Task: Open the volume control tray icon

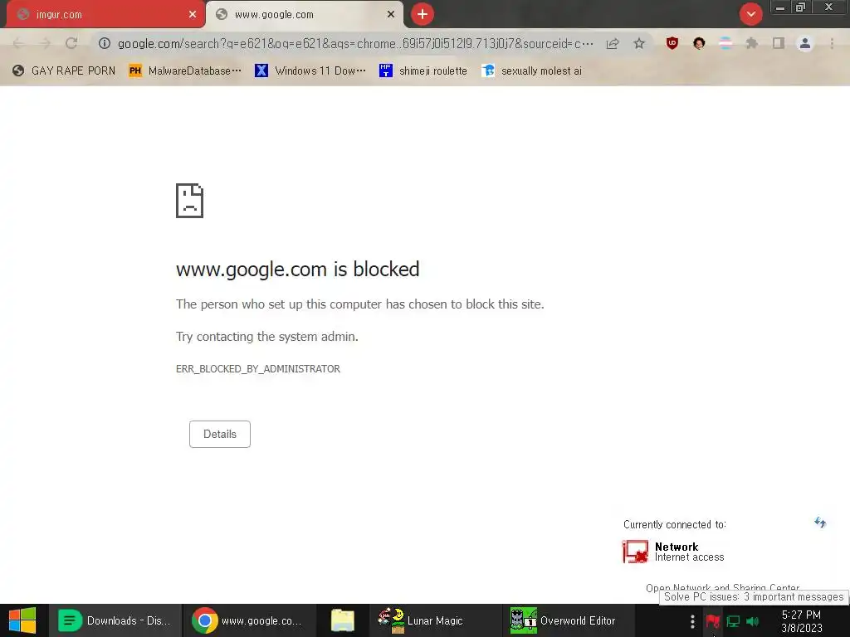Action: [x=752, y=621]
